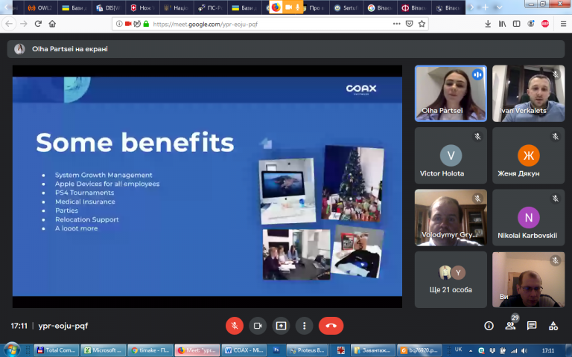
Task: Switch to the Sertuf browser tab
Action: pyautogui.click(x=346, y=7)
